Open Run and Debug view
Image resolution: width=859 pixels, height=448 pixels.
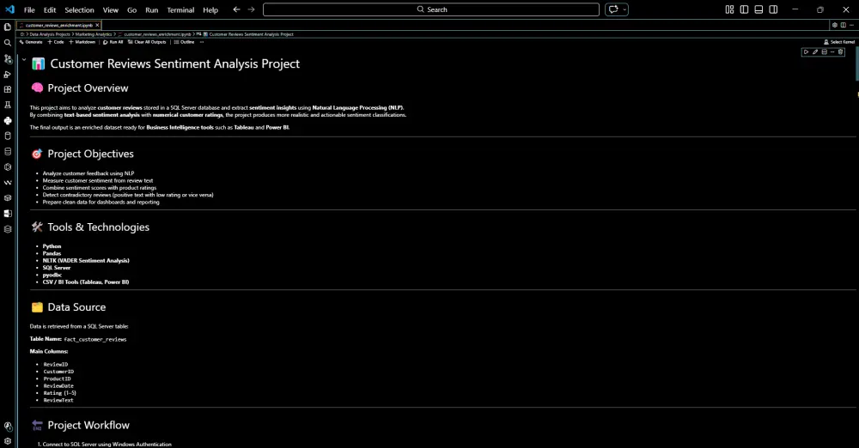[8, 74]
